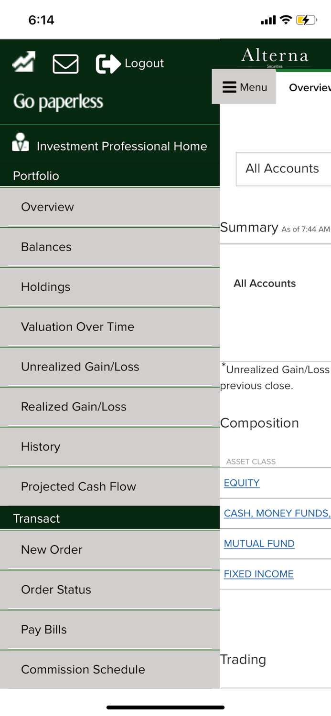
Task: Select Holdings from the Portfolio menu
Action: coord(45,287)
